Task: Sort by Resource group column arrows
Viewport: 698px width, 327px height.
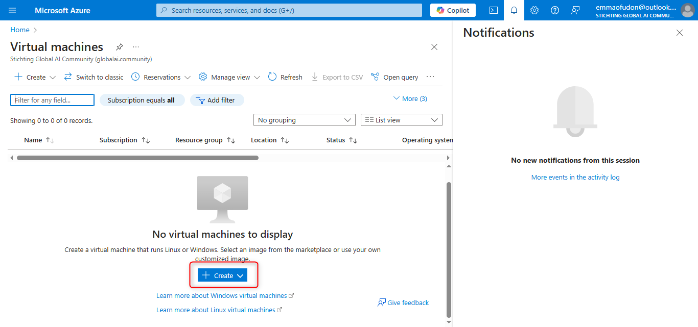Action: [x=231, y=140]
